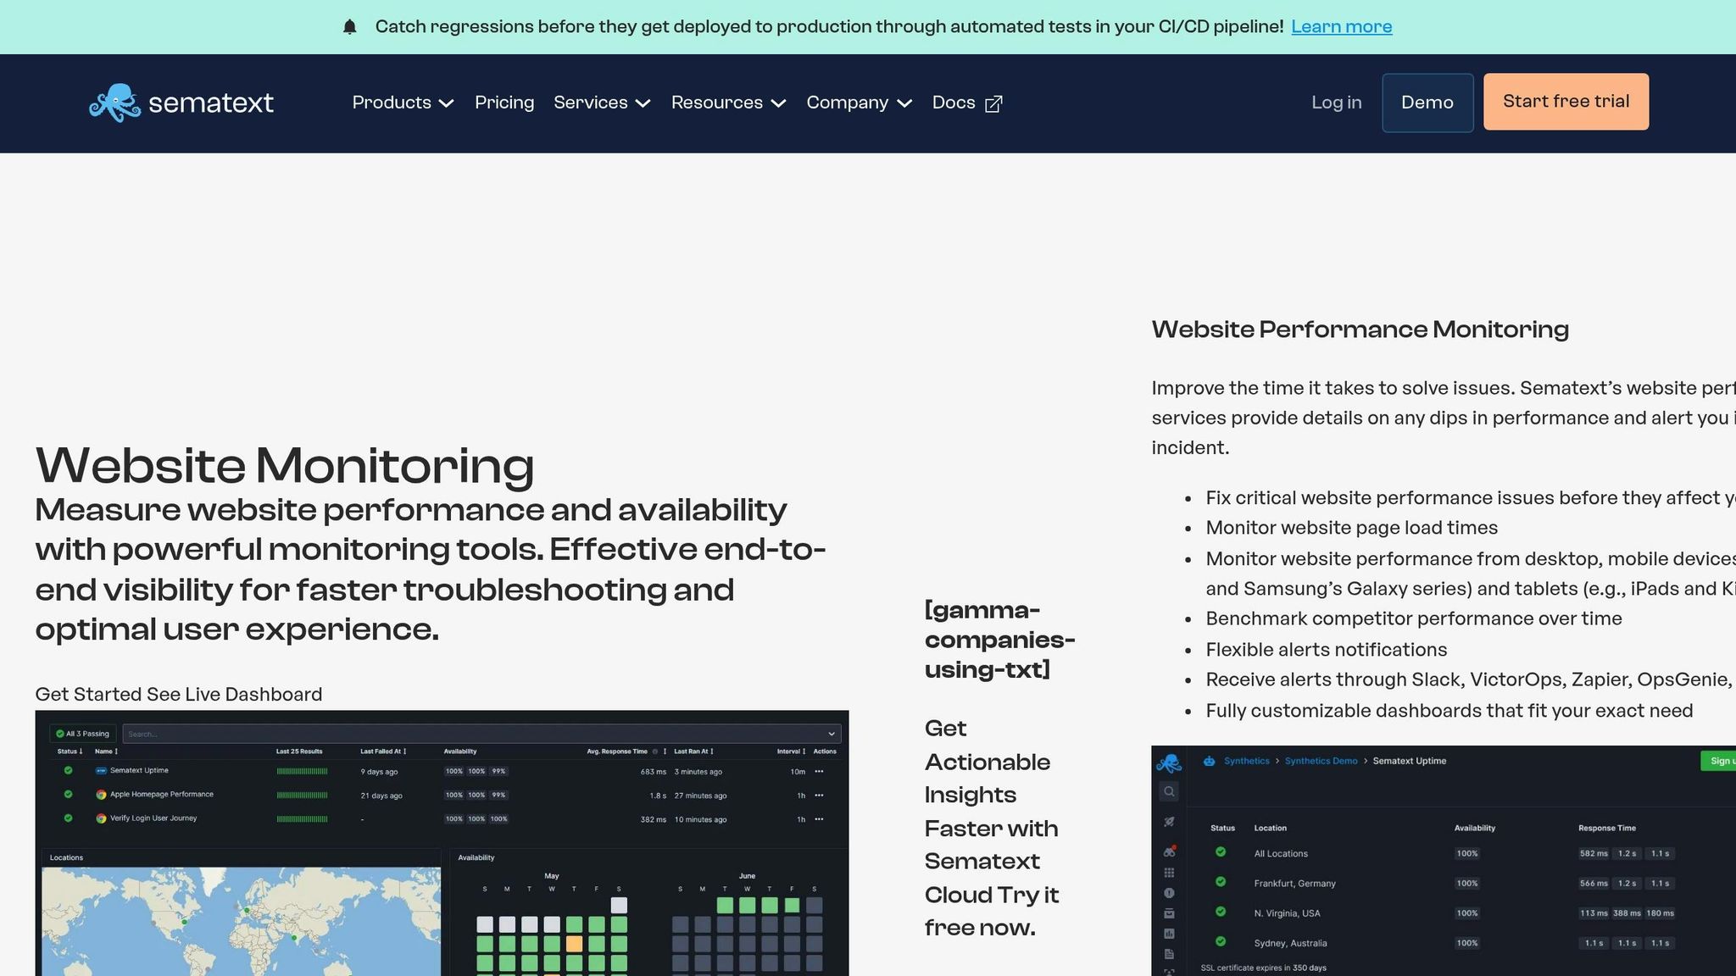
Task: Click the green status check for Verify Login User Journey
Action: pyautogui.click(x=68, y=818)
